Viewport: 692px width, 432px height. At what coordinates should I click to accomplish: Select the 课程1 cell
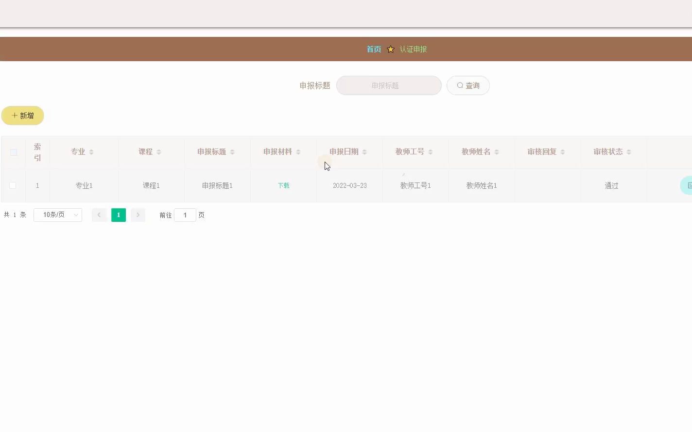[151, 185]
